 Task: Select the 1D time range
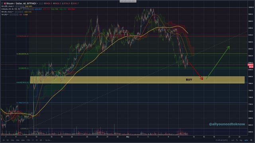[4, 140]
